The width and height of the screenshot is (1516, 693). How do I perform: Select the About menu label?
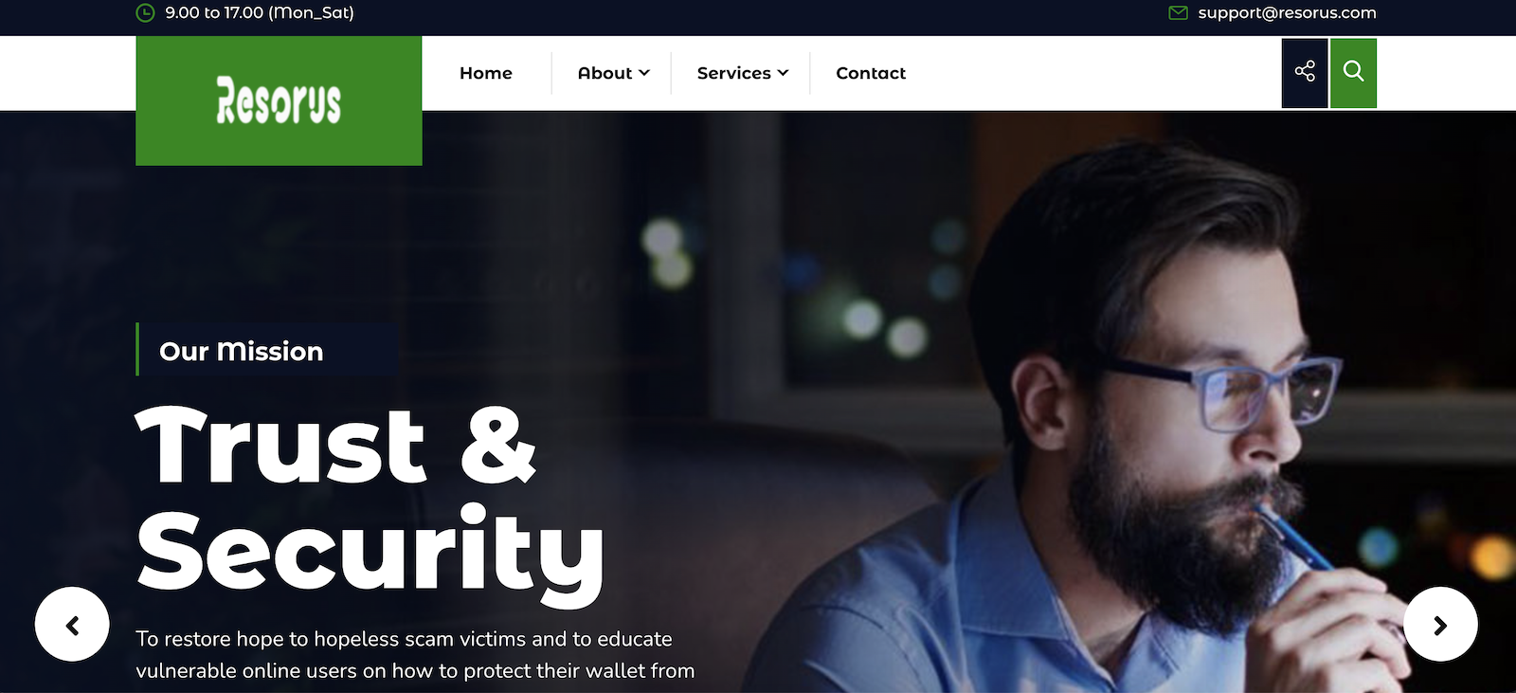tap(605, 73)
